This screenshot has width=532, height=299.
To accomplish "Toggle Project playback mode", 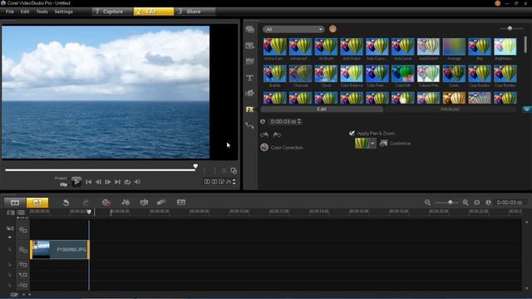I will (61, 178).
